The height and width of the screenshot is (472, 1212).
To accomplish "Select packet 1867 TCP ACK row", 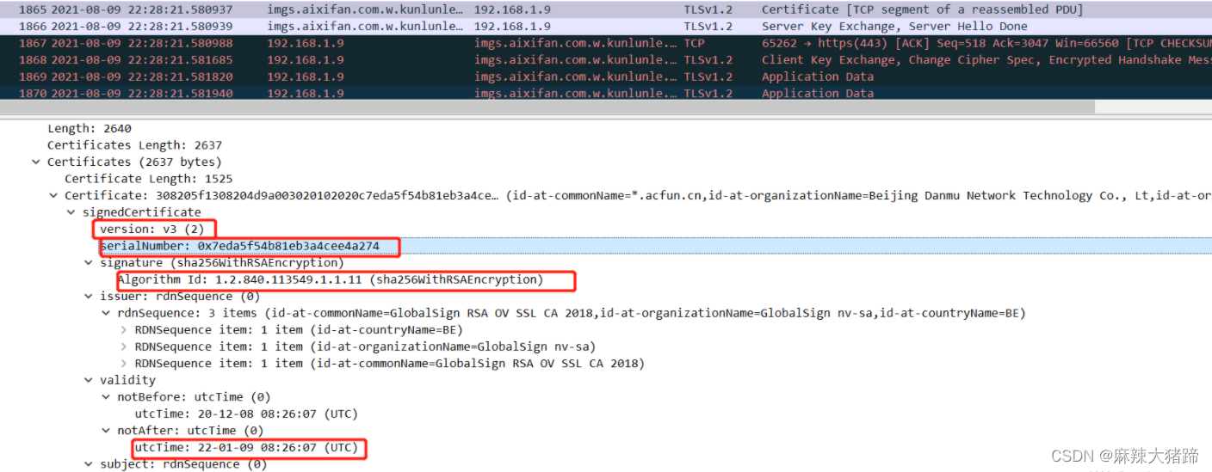I will coord(606,43).
